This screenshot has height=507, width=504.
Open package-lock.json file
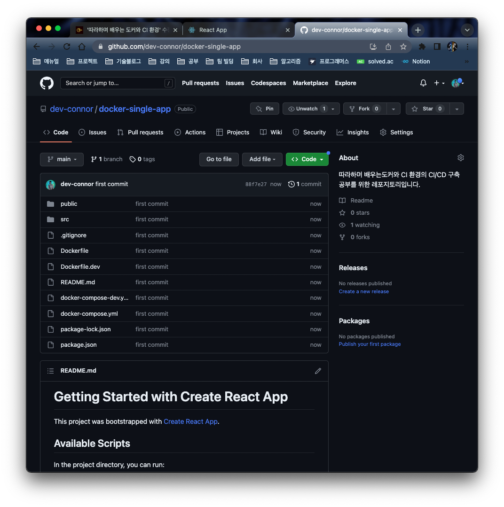[x=86, y=329]
